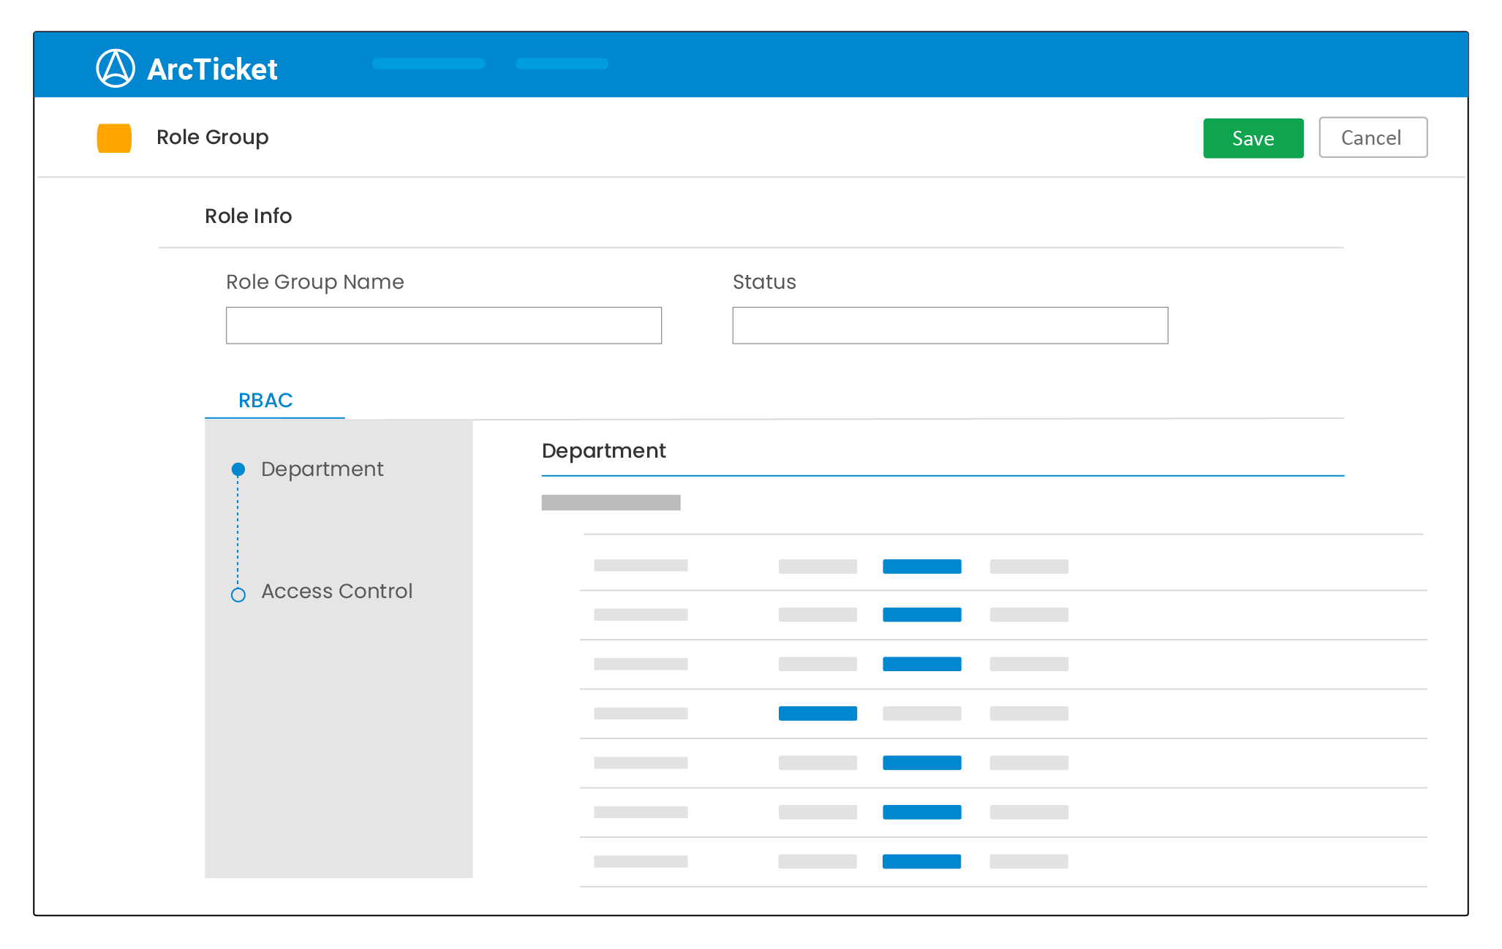
Task: Click the Role Info section heading
Action: point(249,216)
